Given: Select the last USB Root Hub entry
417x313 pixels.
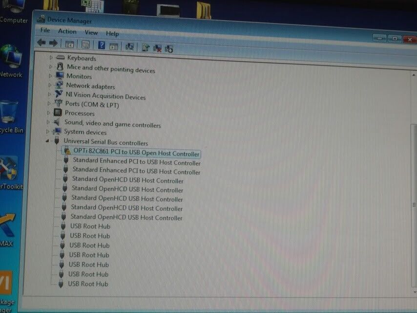Looking at the screenshot, I should (x=88, y=284).
